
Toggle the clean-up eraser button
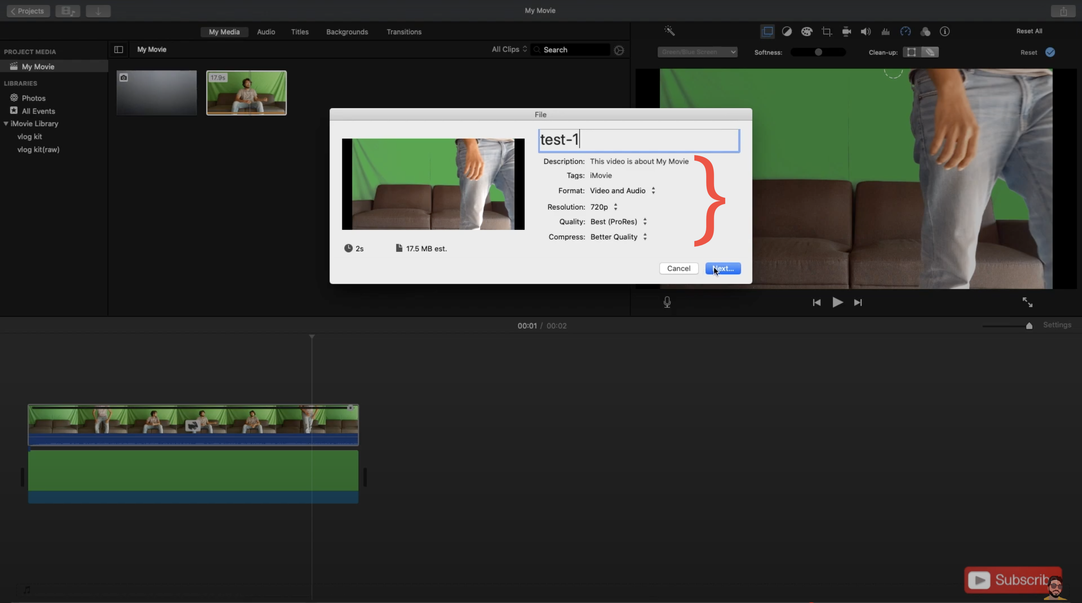930,52
